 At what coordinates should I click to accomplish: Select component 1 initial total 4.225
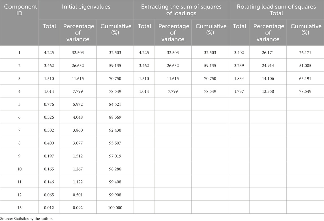47,53
